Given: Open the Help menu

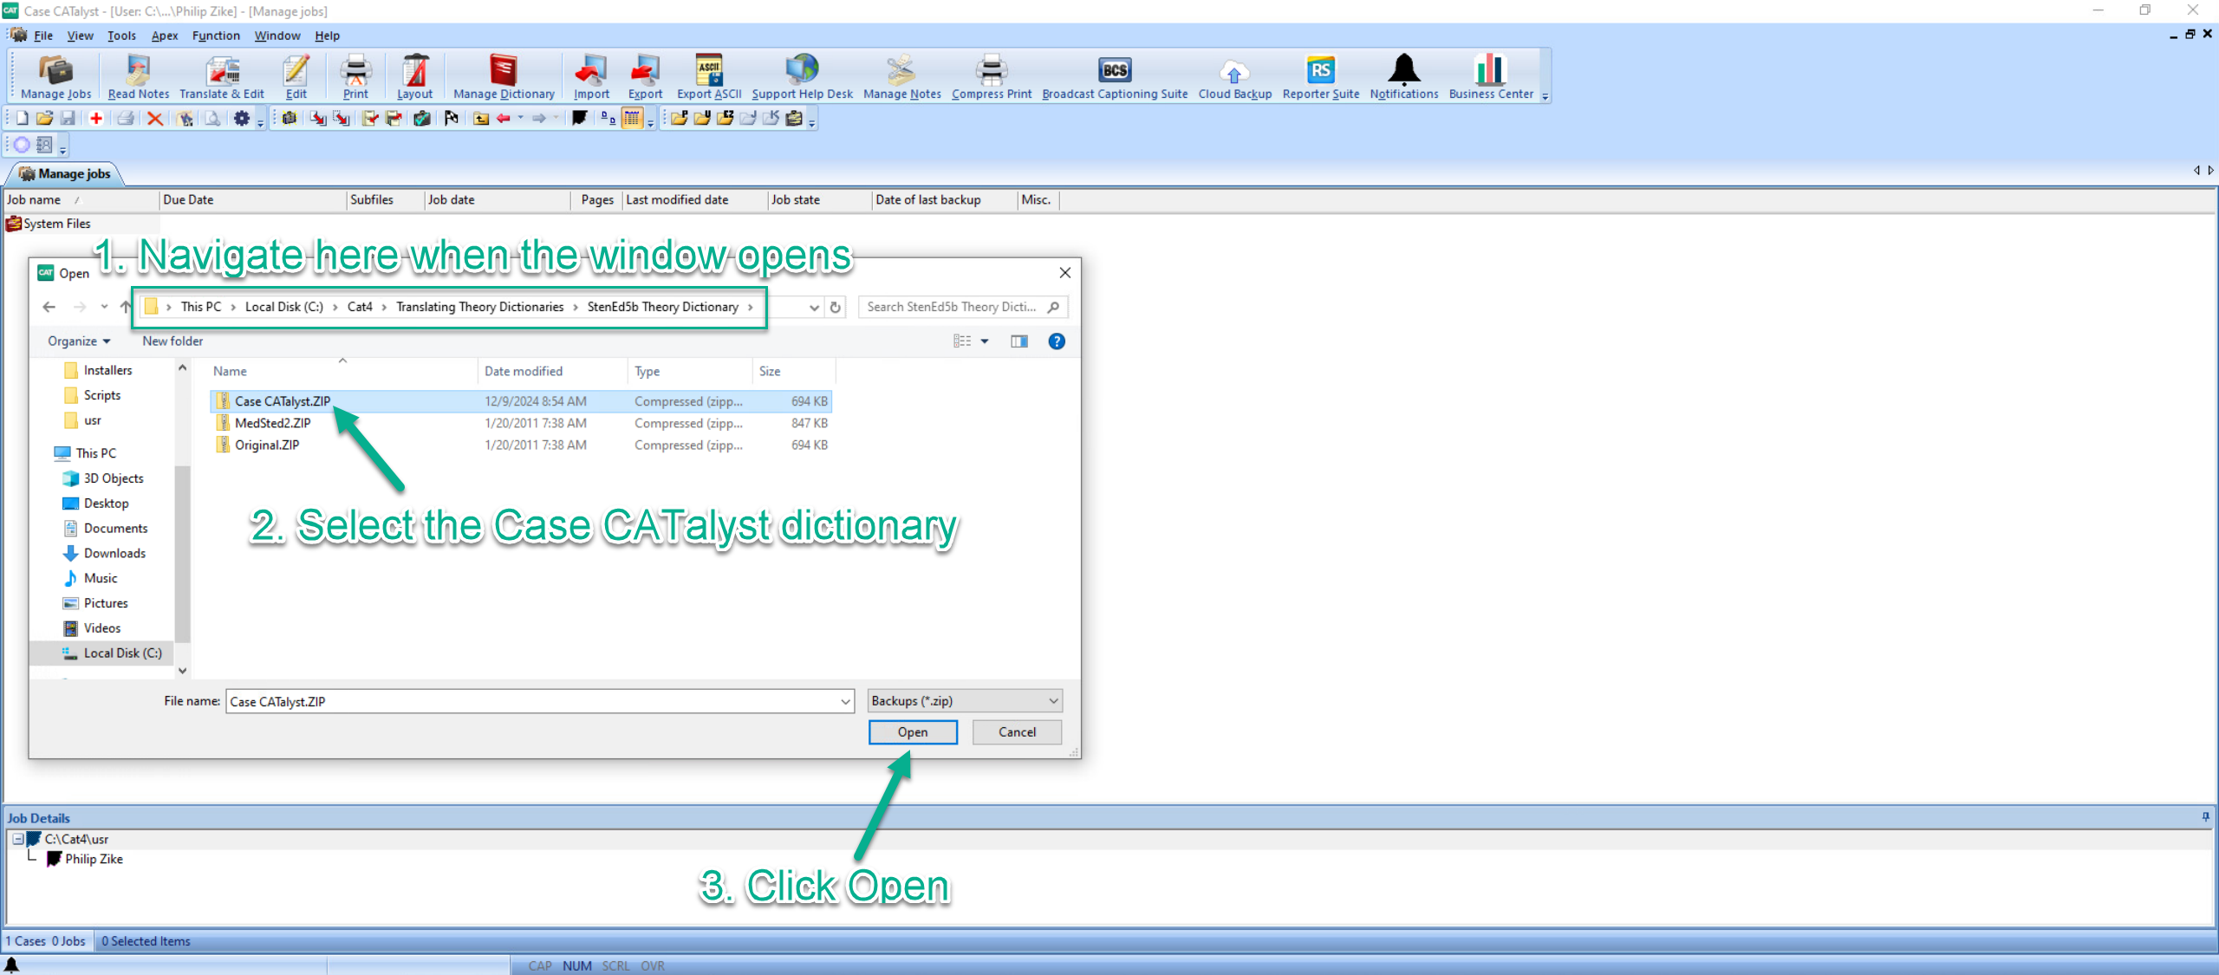Looking at the screenshot, I should [x=327, y=36].
